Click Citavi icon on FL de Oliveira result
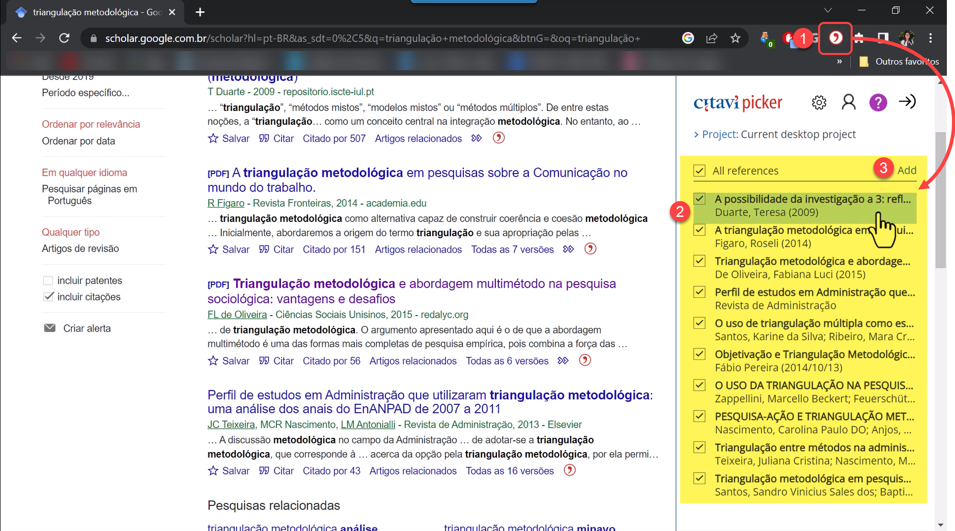 tap(585, 360)
